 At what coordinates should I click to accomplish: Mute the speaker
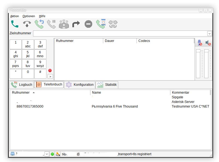208,43
